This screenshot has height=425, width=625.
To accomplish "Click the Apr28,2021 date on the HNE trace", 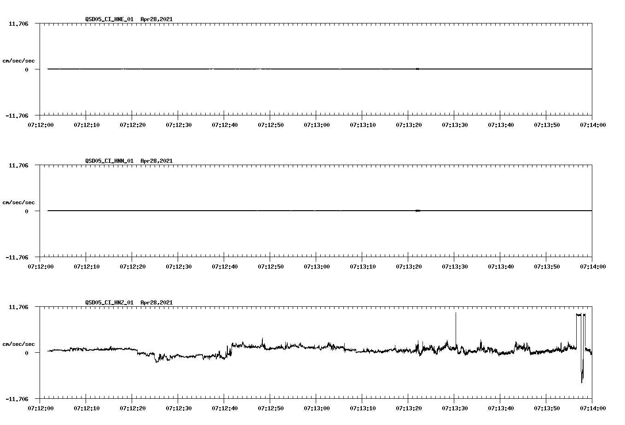I will (156, 19).
